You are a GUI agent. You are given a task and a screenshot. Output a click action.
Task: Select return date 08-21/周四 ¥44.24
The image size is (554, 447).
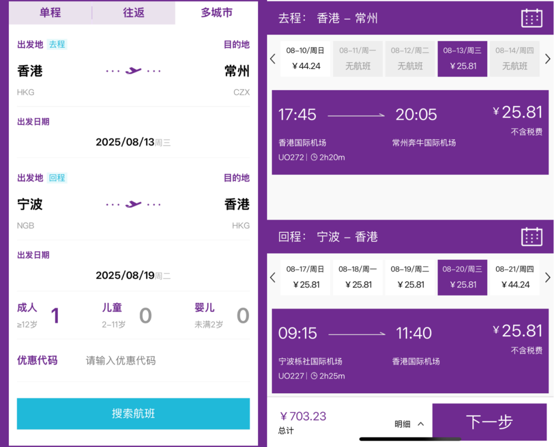pos(515,277)
